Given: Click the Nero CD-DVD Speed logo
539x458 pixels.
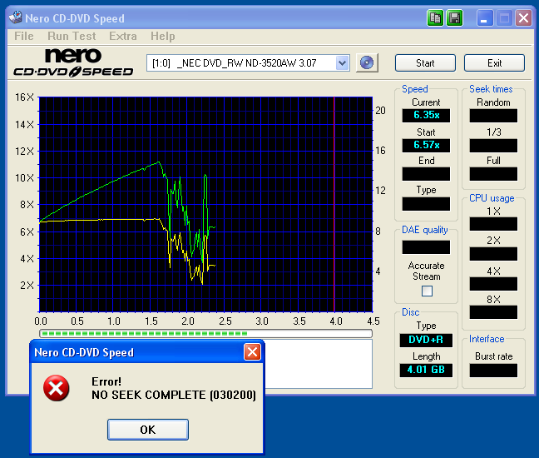Looking at the screenshot, I should coord(73,62).
